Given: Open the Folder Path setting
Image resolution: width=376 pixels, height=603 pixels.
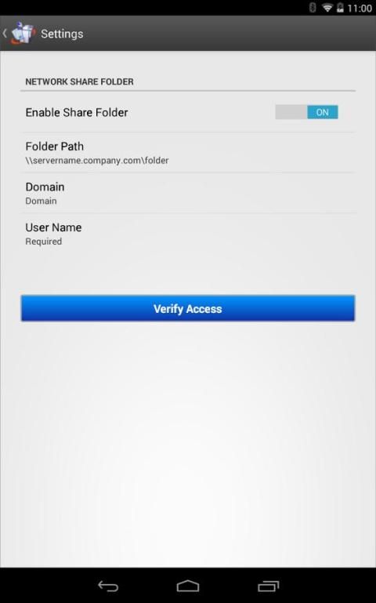Looking at the screenshot, I should [x=188, y=153].
